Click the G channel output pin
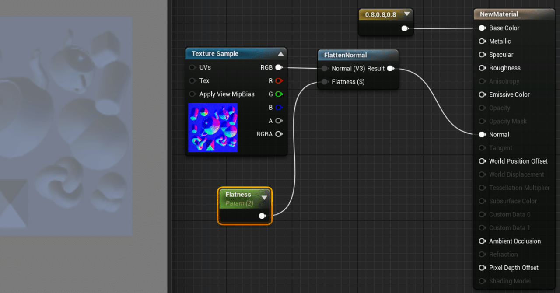 pos(279,94)
